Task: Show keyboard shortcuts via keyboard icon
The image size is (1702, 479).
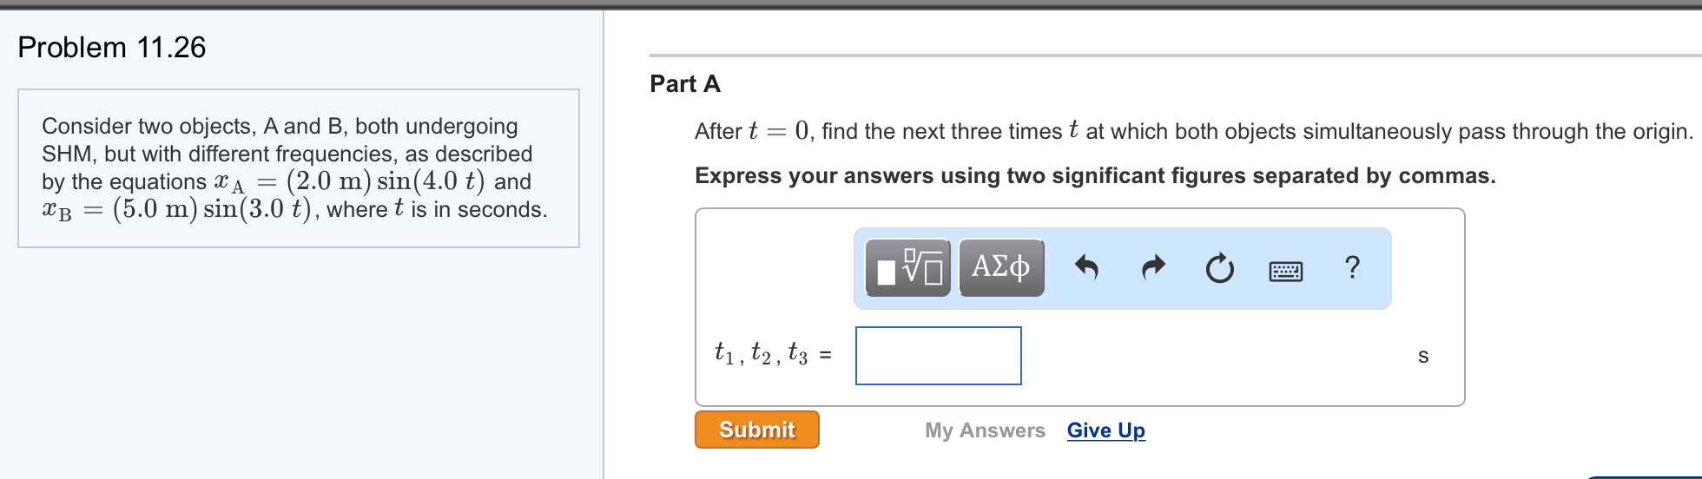Action: pos(1286,272)
